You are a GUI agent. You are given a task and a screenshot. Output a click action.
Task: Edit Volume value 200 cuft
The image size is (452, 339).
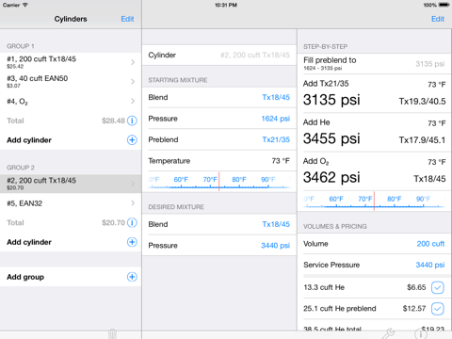click(430, 244)
